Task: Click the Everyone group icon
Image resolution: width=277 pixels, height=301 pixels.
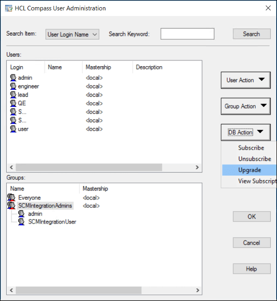Action: (11, 198)
